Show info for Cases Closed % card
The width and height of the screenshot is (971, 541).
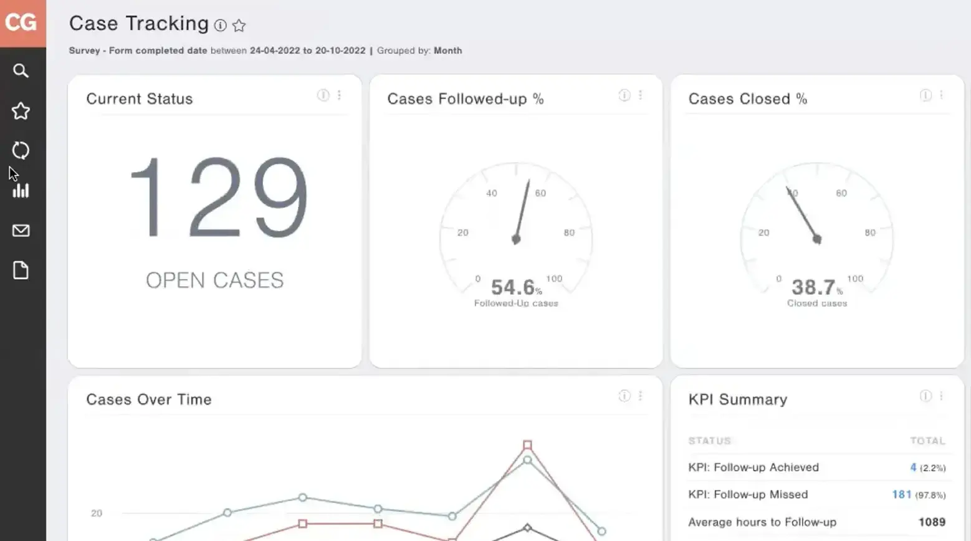926,95
